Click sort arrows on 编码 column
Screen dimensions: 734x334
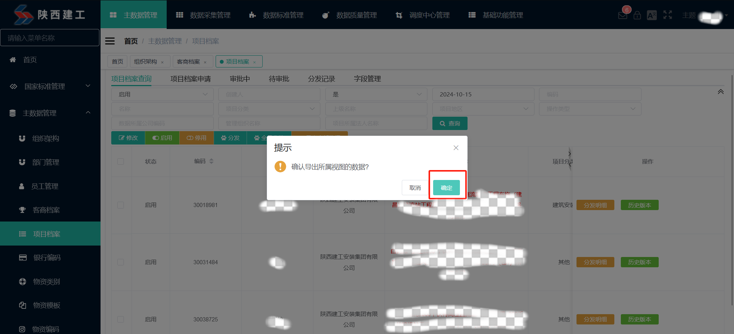point(211,161)
